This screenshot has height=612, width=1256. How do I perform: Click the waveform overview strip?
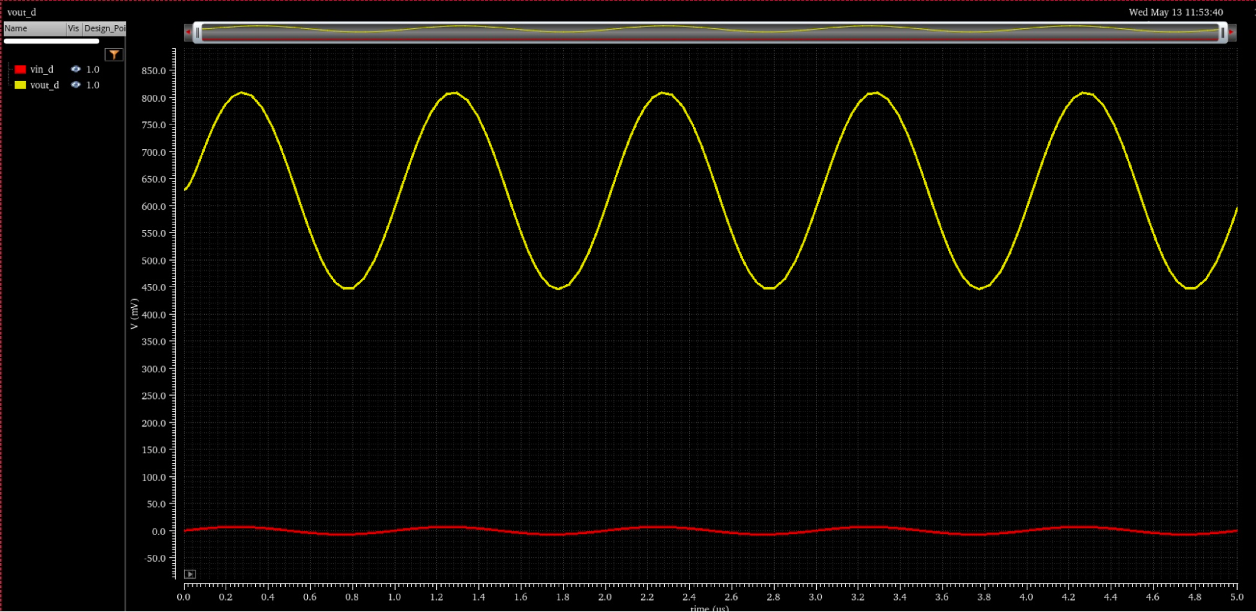point(710,32)
